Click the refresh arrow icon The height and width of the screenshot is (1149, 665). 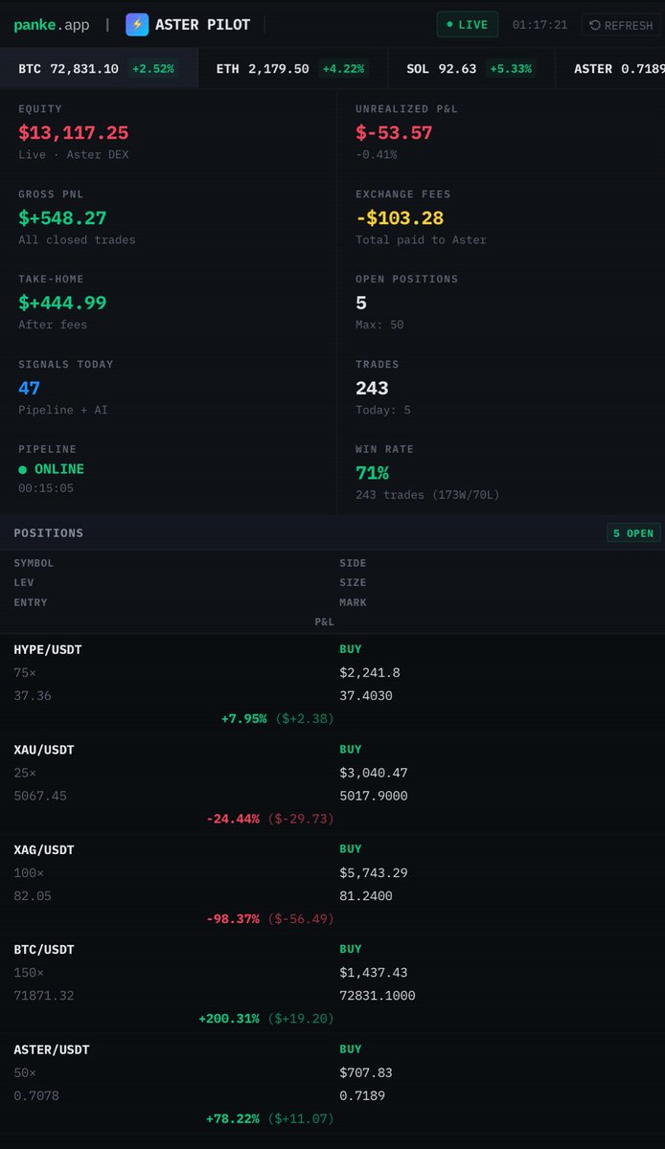point(596,25)
